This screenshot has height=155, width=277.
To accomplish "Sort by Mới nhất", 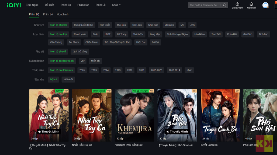I will [68, 80].
